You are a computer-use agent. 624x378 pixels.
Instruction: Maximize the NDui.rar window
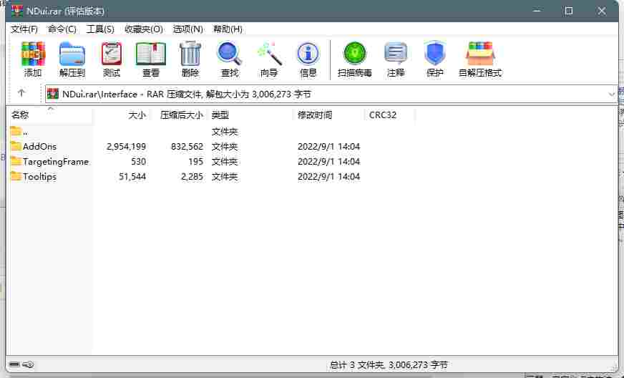(x=569, y=11)
